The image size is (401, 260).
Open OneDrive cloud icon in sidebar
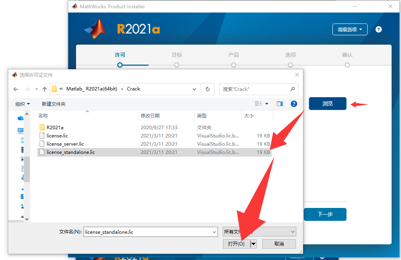(20, 118)
